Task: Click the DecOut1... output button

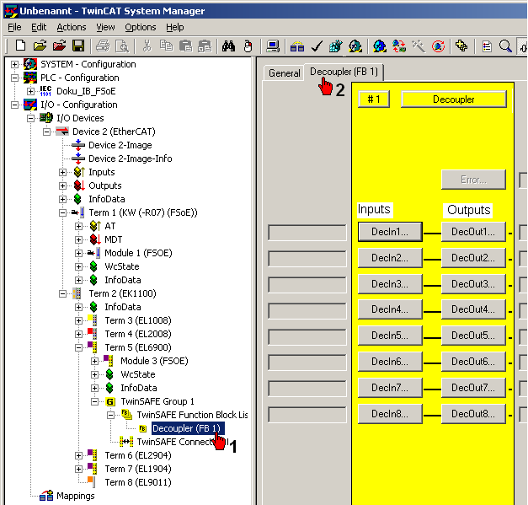Action: [x=473, y=232]
